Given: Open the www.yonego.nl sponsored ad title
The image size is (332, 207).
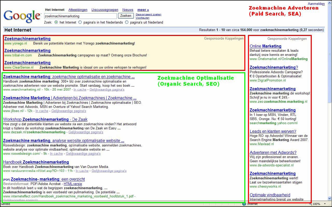Looking at the screenshot, I should point(27,39).
